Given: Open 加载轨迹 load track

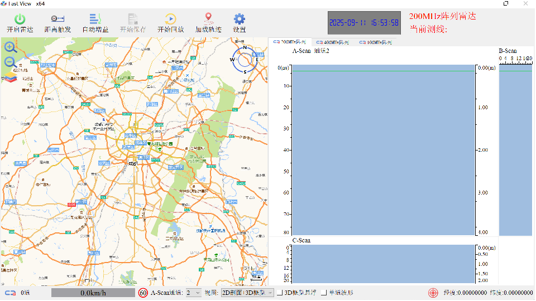Looking at the screenshot, I should click(208, 20).
